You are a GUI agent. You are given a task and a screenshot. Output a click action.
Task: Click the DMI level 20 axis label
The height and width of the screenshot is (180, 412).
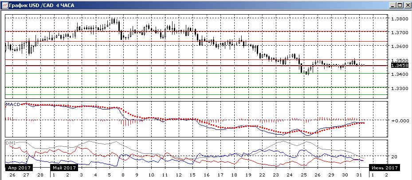click(394, 157)
